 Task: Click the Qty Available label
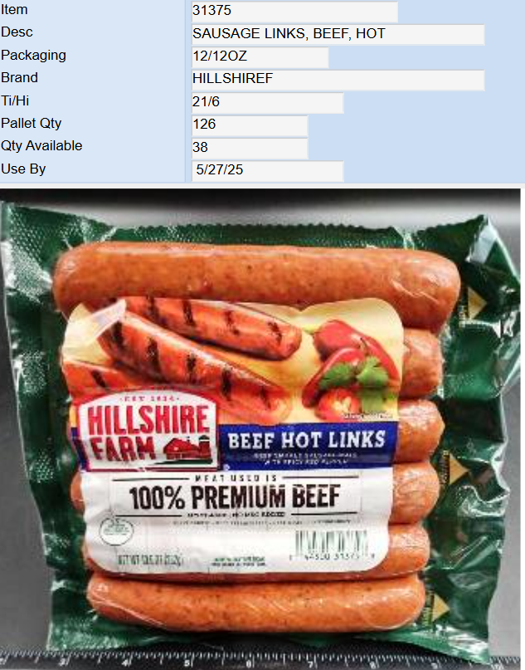pyautogui.click(x=41, y=146)
